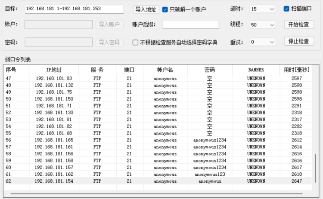Sort by the BANNER column header
323x199 pixels.
(256, 70)
